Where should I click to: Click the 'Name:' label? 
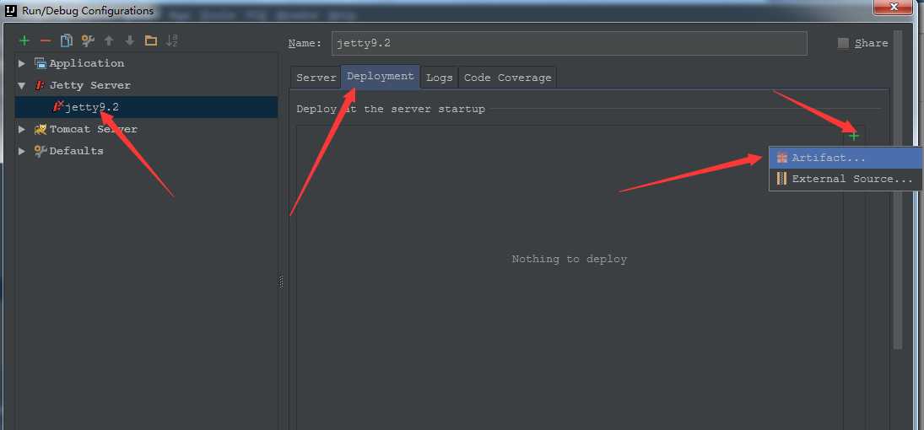click(305, 43)
